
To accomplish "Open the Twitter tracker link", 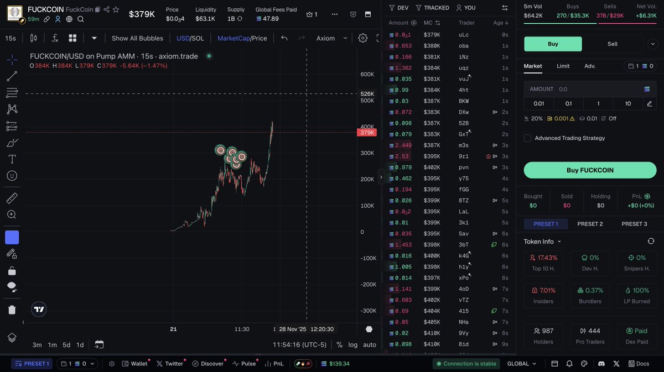I will 169,364.
